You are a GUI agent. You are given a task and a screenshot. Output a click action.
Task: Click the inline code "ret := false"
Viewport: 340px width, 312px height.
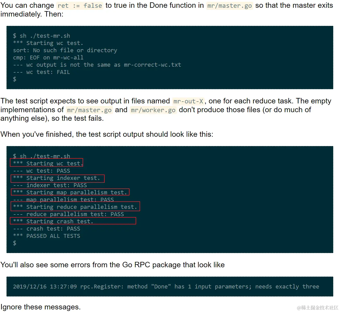80,6
